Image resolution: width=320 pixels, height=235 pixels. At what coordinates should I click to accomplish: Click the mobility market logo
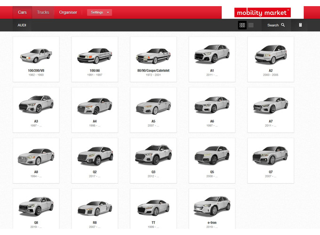point(263,13)
